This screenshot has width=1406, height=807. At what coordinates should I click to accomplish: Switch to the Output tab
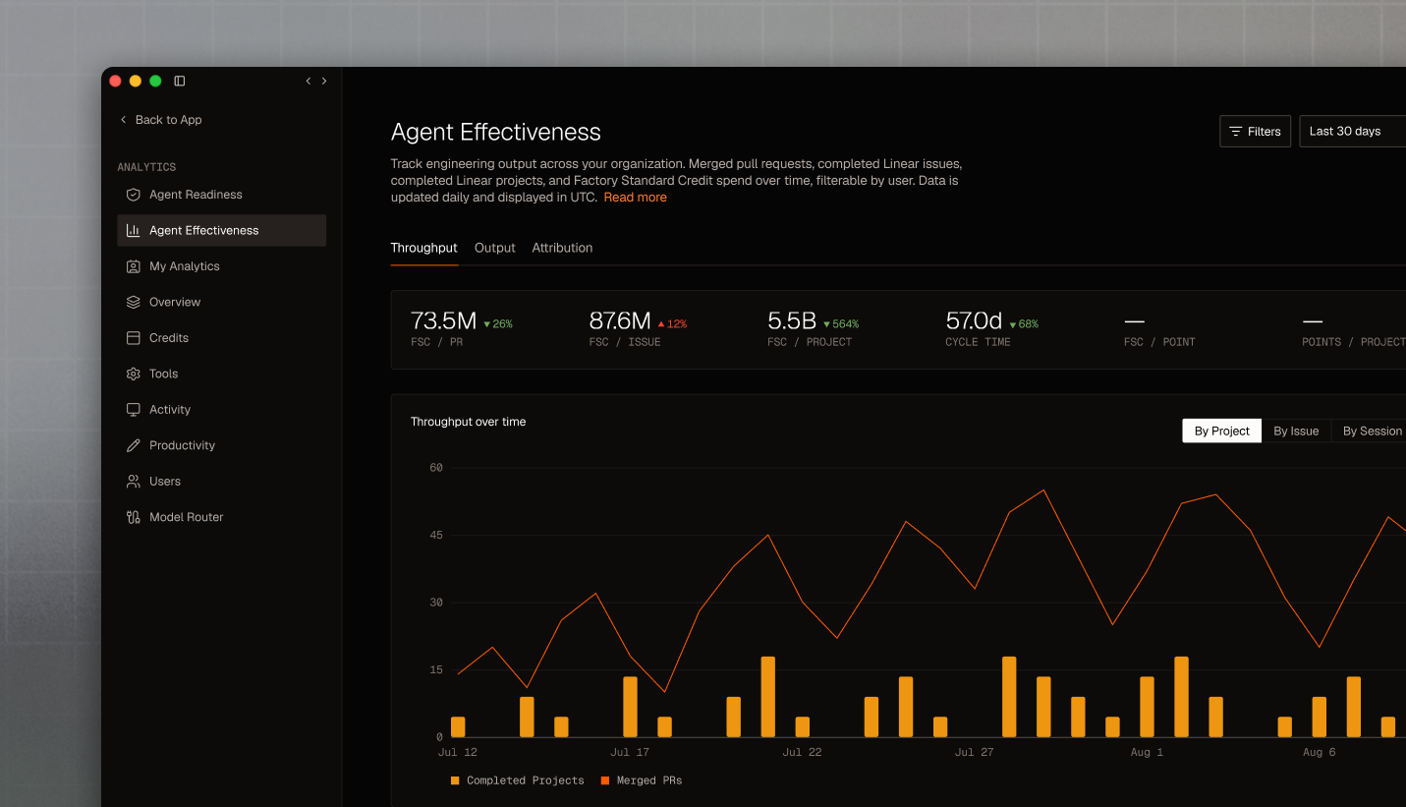494,248
